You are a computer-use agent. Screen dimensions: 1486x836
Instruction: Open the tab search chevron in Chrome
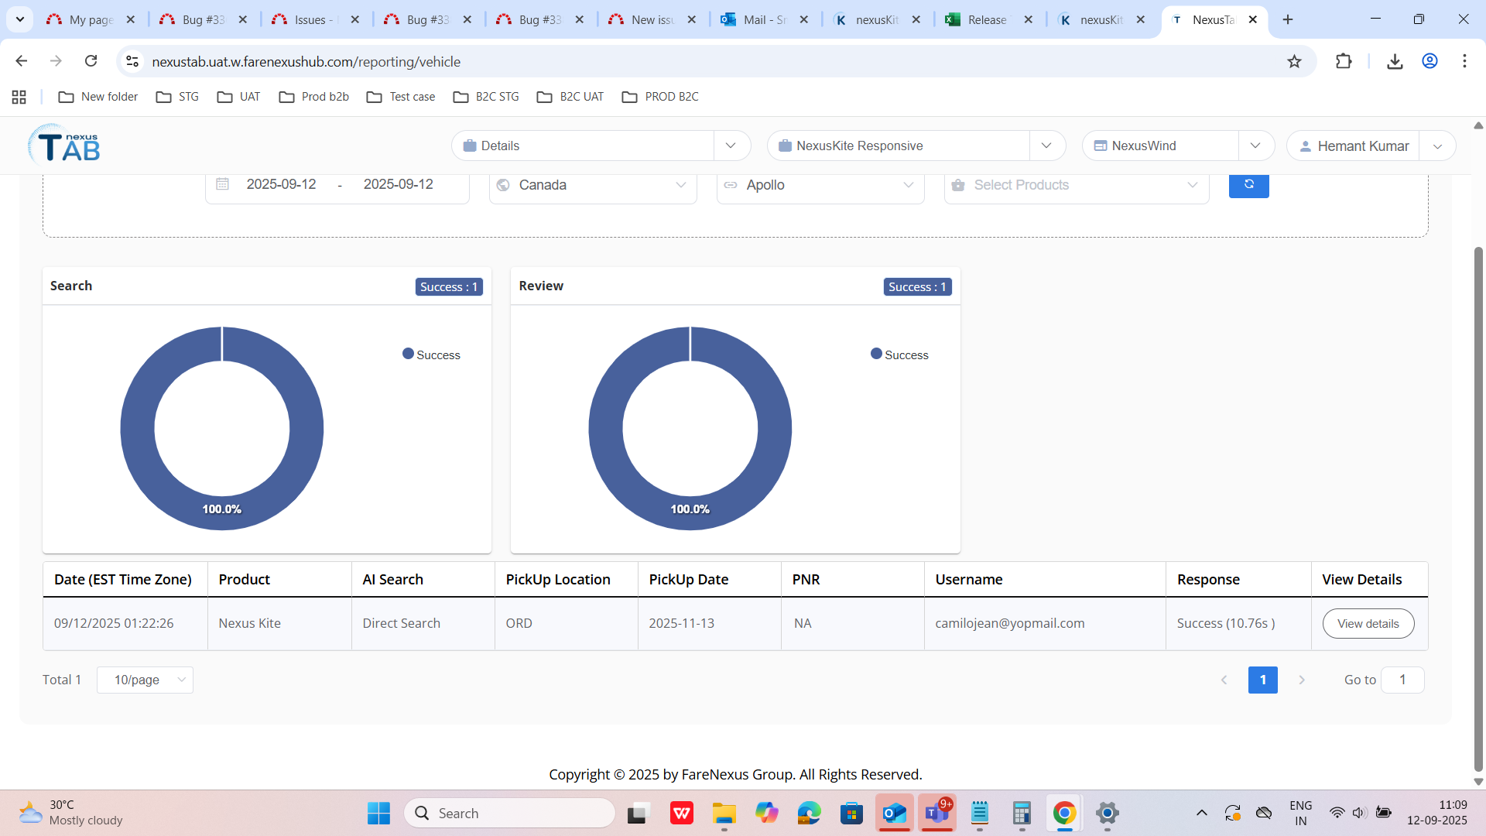[19, 19]
